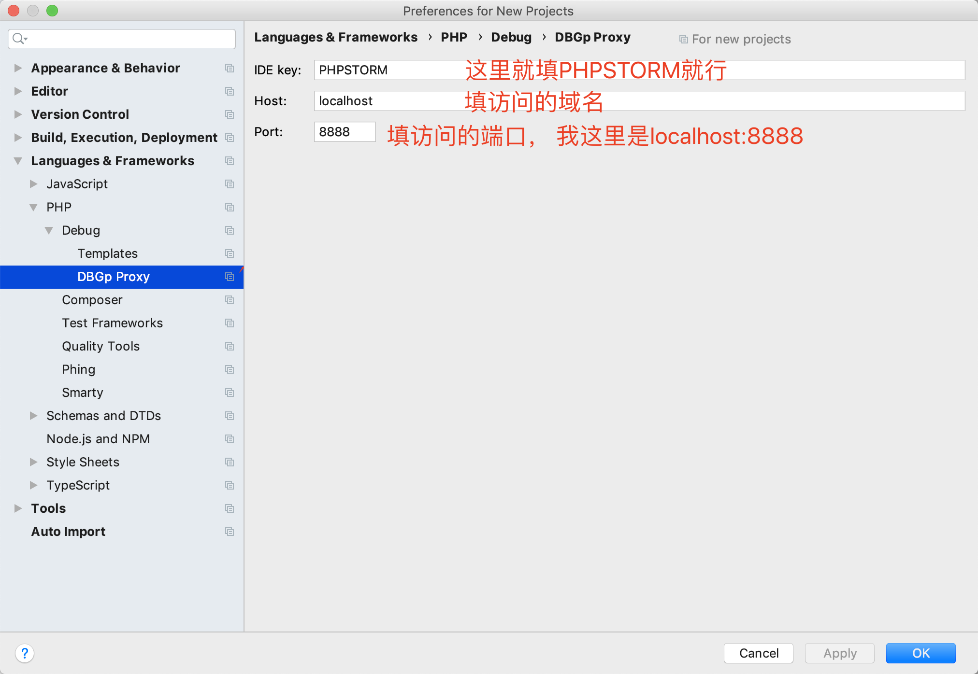Open Quality Tools settings page
978x674 pixels.
101,346
